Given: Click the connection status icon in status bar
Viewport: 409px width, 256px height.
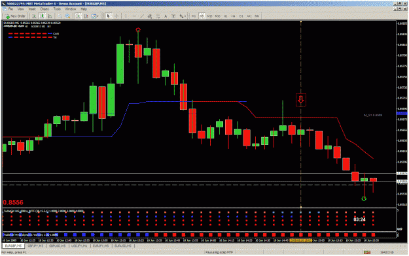Looking at the screenshot, I should click(367, 252).
